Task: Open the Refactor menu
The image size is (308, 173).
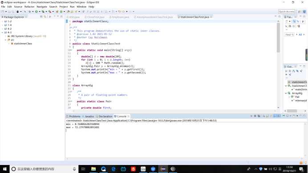Action: pyautogui.click(x=29, y=7)
